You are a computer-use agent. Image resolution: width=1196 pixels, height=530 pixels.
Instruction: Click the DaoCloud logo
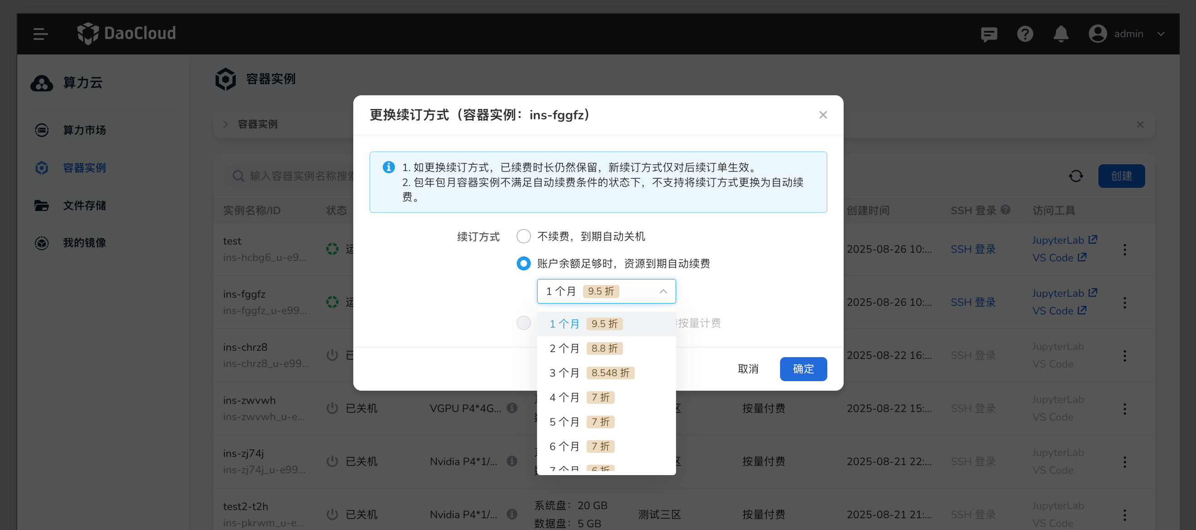(126, 33)
